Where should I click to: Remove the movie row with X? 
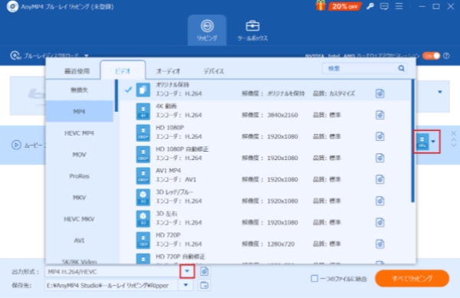[454, 133]
